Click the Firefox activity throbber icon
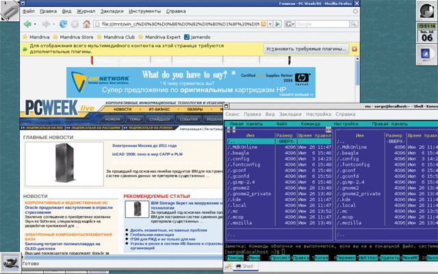 355,11
